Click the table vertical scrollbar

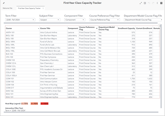coord(159,39)
